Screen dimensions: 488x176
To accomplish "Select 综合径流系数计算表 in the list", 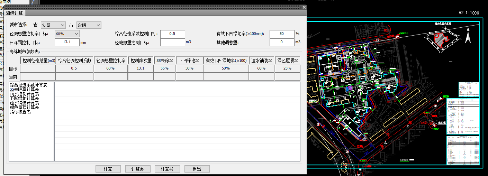I will click(x=29, y=85).
